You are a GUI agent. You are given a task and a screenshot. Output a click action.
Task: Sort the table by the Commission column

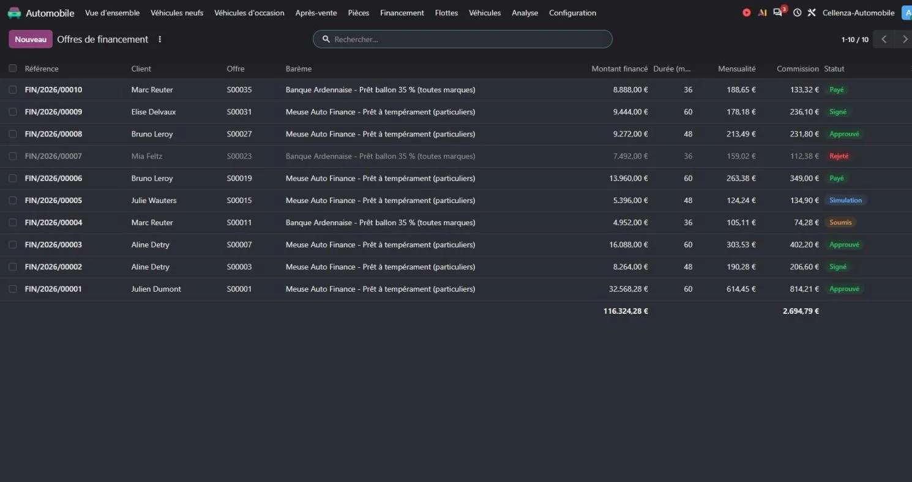click(x=798, y=69)
